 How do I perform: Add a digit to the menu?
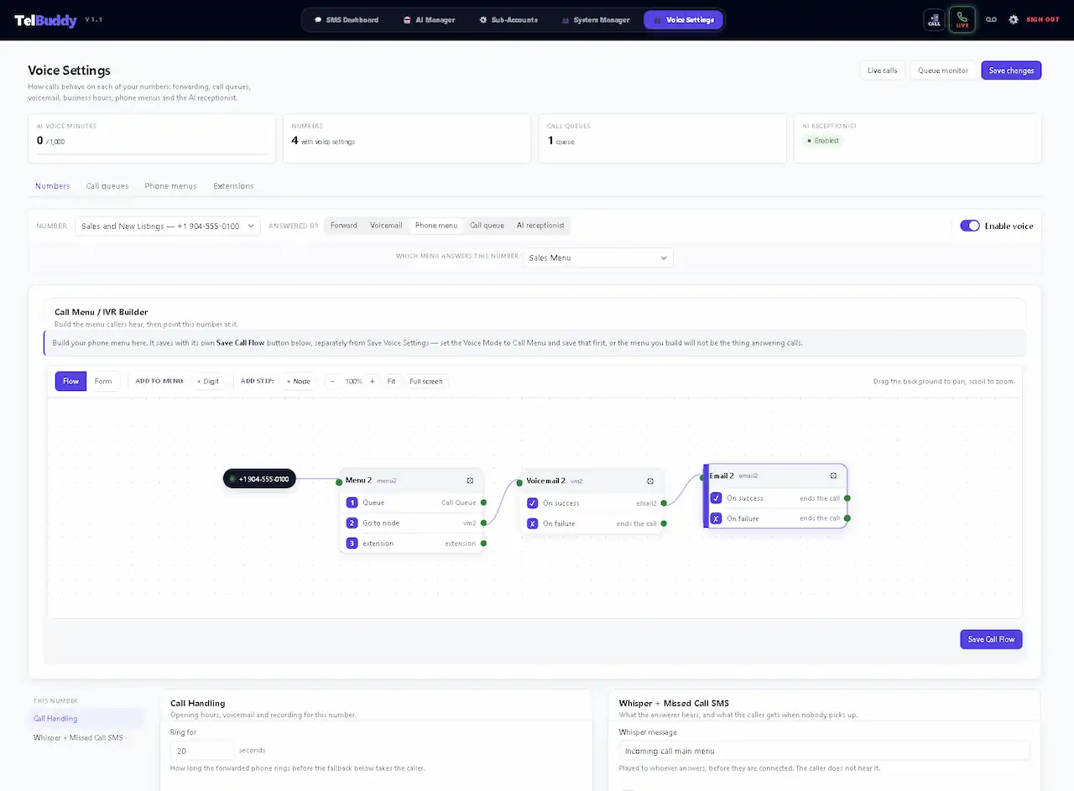click(x=208, y=381)
